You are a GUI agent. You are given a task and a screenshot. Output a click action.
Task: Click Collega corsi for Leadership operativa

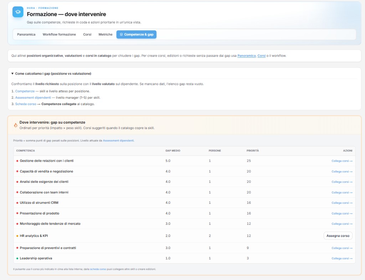[342, 259]
